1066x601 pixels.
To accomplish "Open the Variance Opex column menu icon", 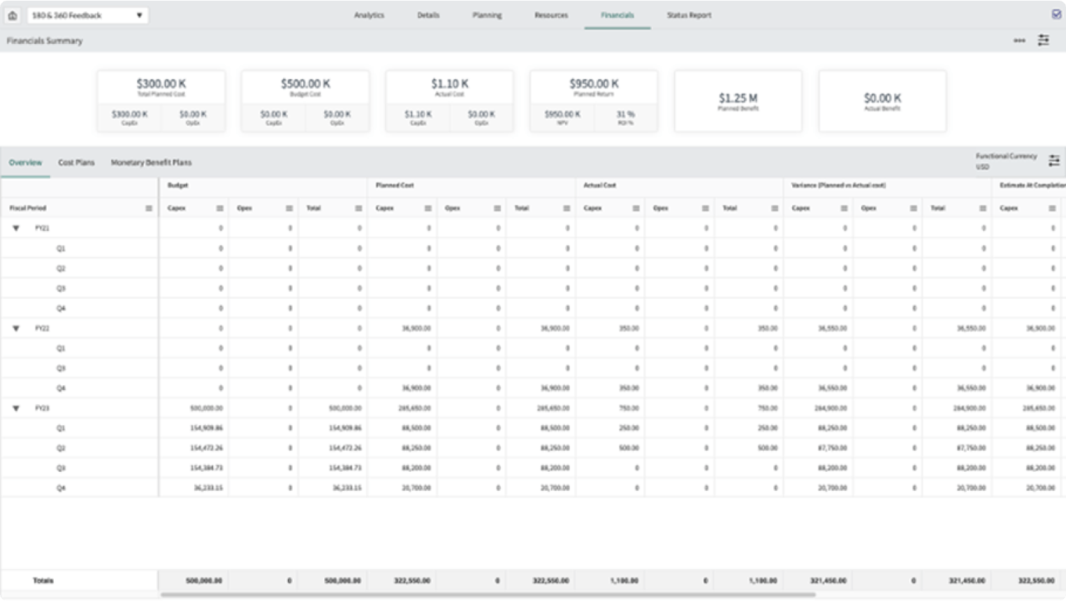I will tap(912, 207).
